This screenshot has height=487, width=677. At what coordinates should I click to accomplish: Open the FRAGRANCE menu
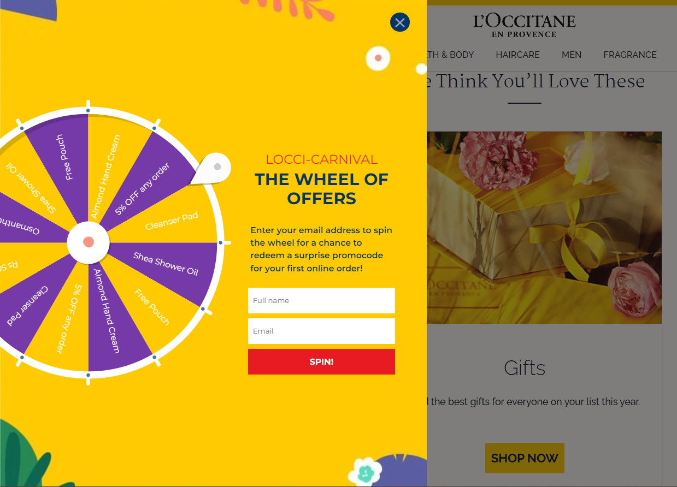click(x=630, y=55)
